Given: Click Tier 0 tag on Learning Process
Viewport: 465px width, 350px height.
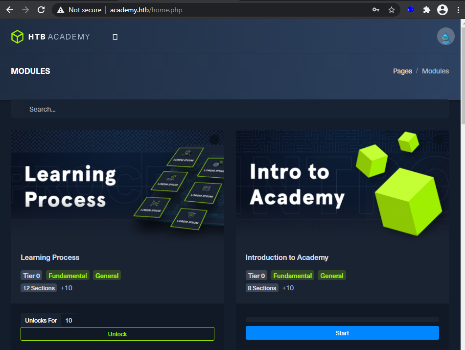Looking at the screenshot, I should point(31,276).
